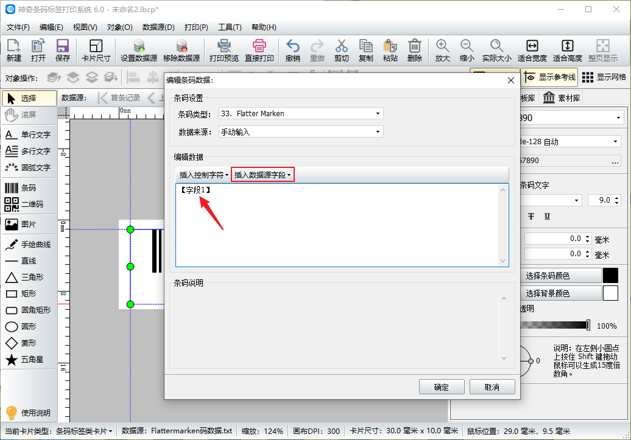Open the 文件(F) menu

tap(18, 27)
